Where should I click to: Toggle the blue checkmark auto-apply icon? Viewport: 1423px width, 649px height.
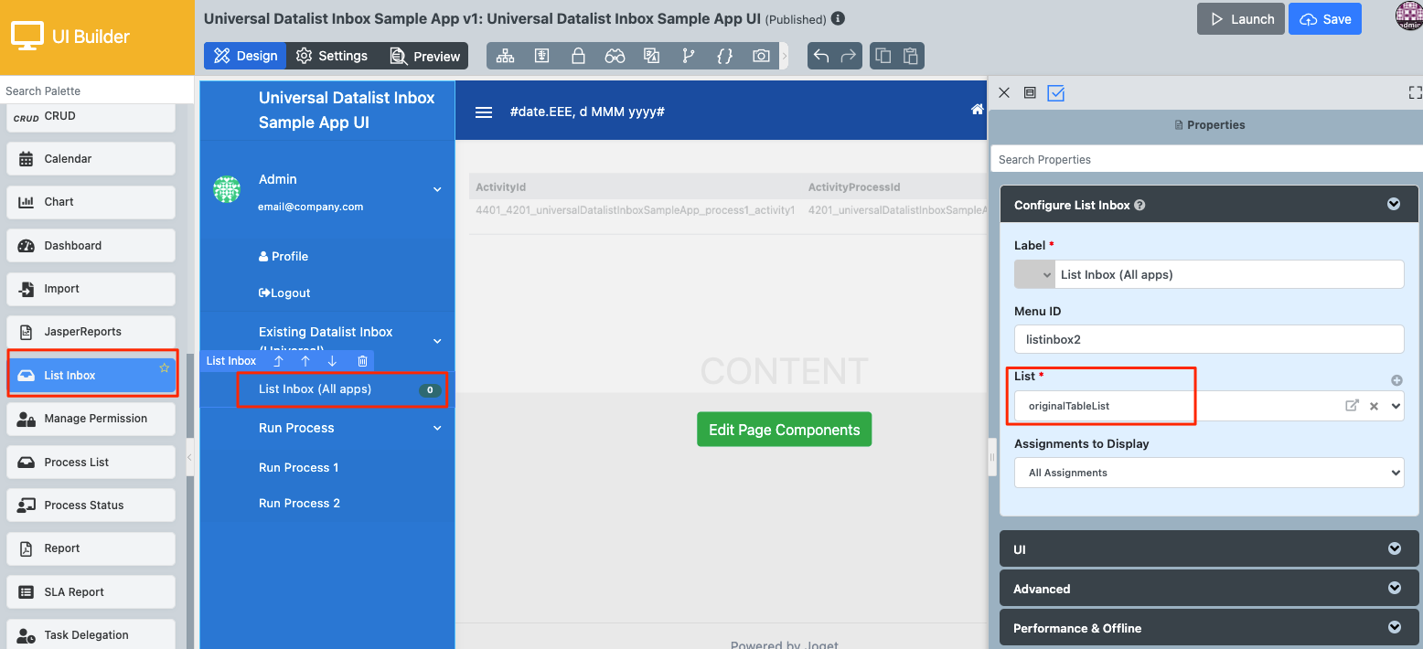[x=1056, y=93]
